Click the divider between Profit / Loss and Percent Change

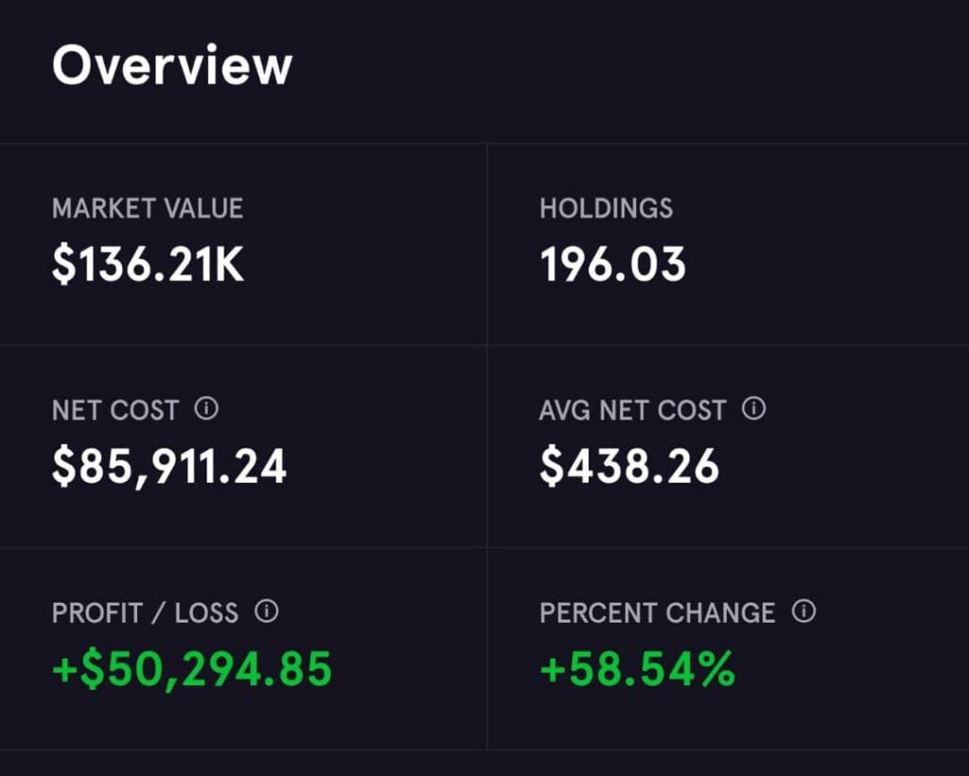tap(487, 649)
